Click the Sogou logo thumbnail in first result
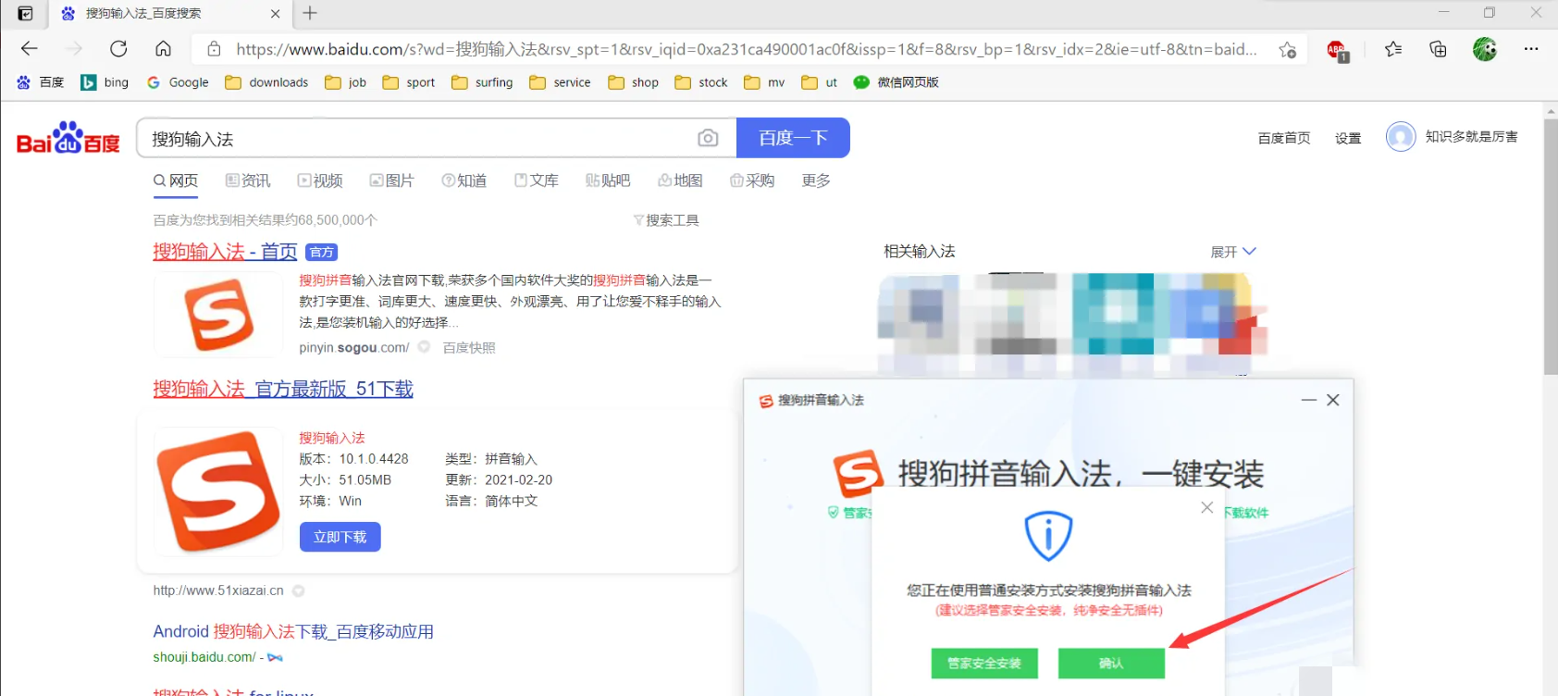The height and width of the screenshot is (696, 1558). [x=218, y=316]
